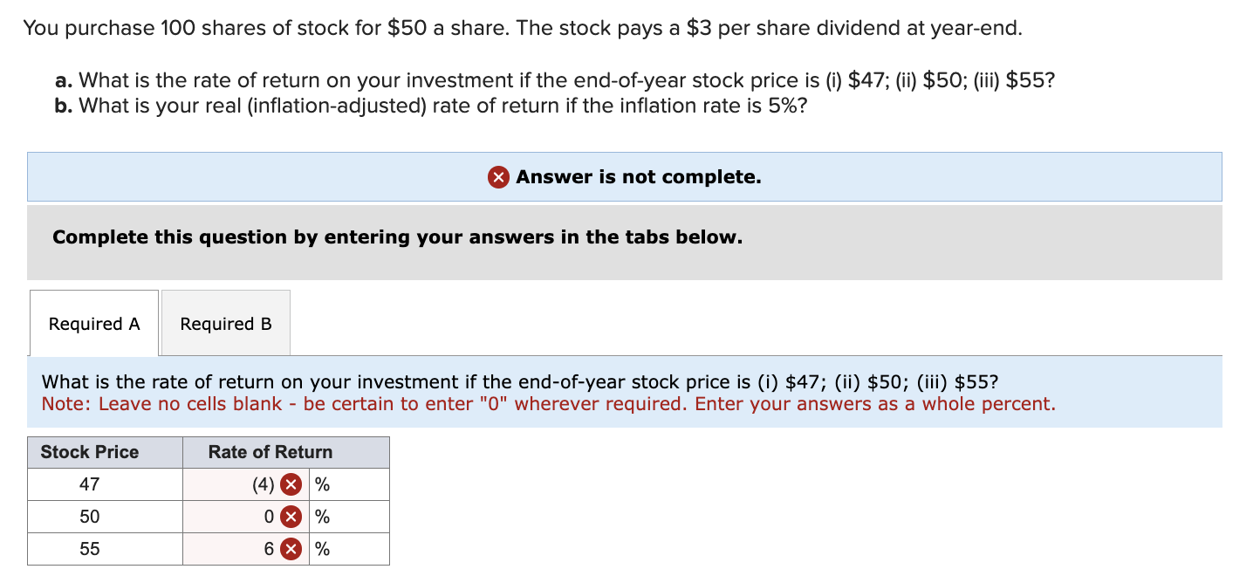Click the percent sign in the 50 price row
Viewport: 1260px width, 576px height.
(322, 516)
